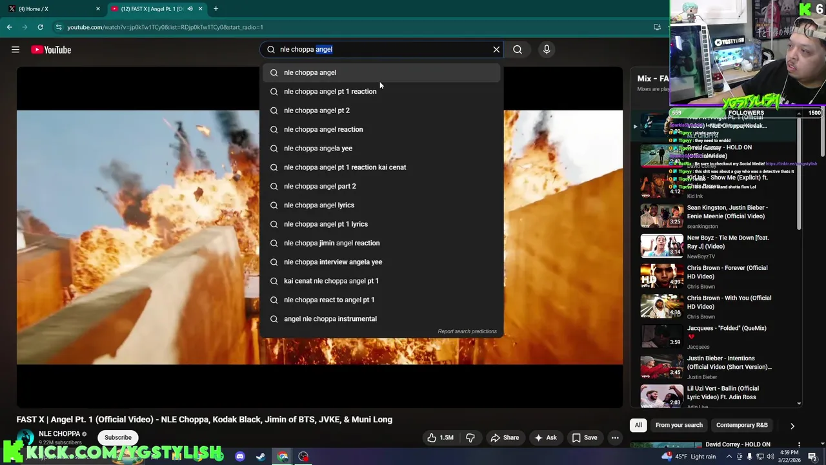Pick suggestion 'nle choppa angel lyrics'

coord(381,205)
